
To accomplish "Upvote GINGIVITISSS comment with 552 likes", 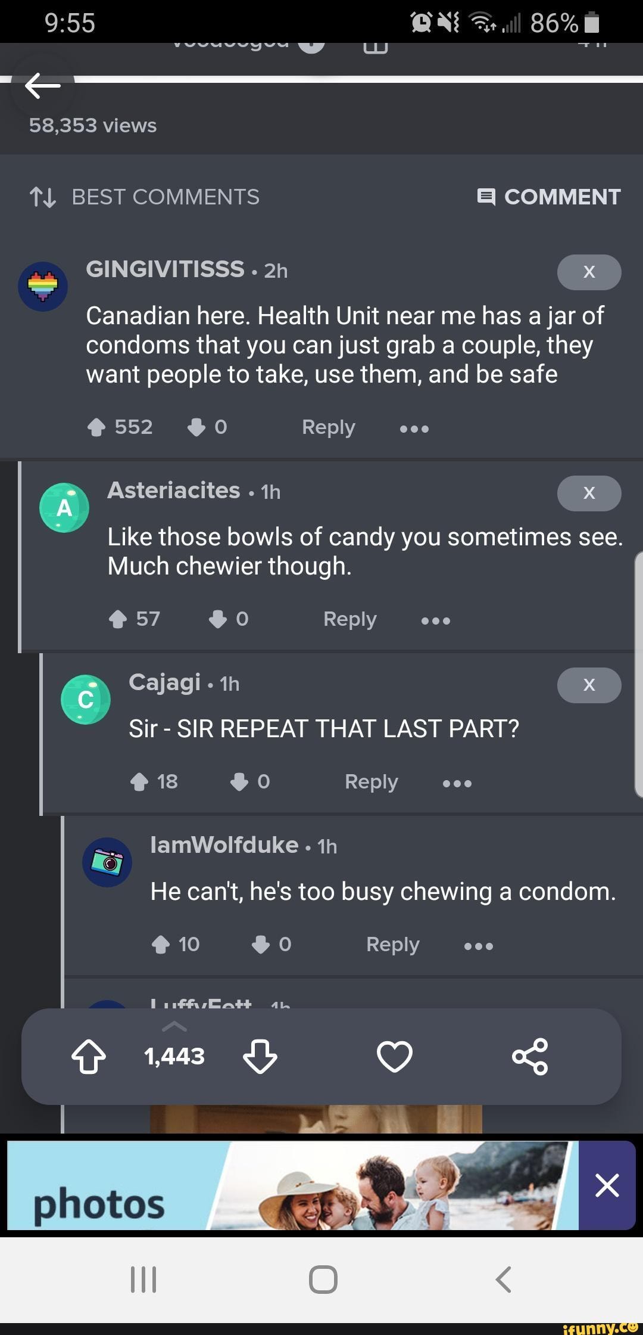I will 96,427.
